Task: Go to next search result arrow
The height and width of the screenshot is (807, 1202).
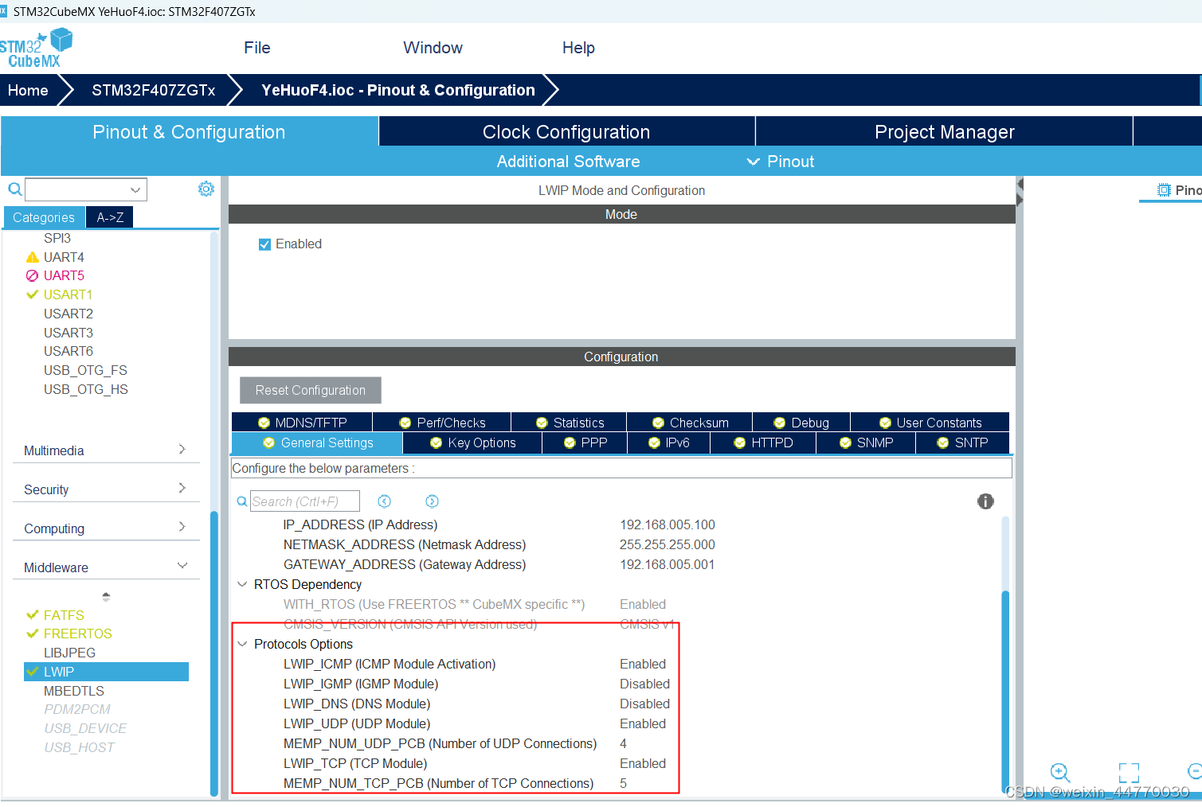Action: [432, 501]
